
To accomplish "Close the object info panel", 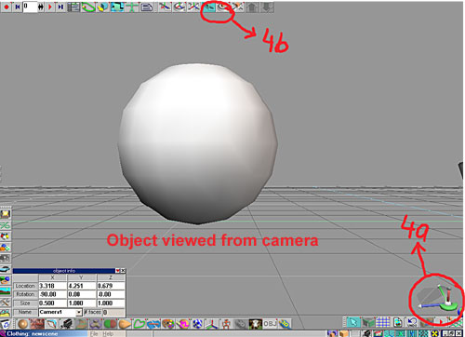I will pos(123,271).
